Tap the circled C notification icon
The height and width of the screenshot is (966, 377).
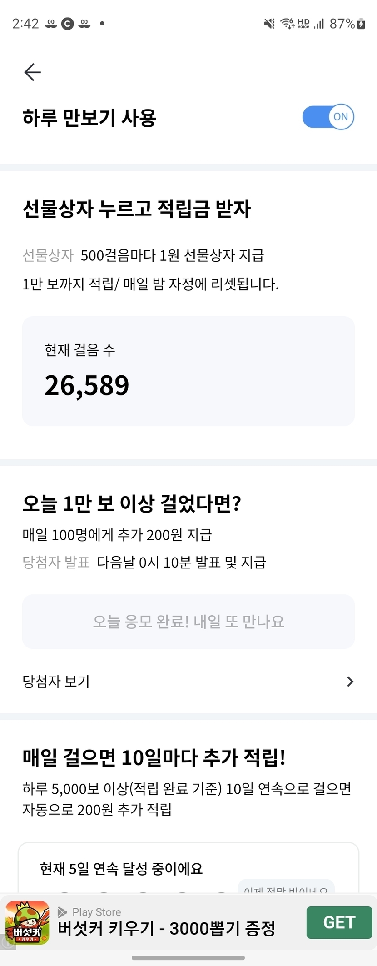(68, 24)
